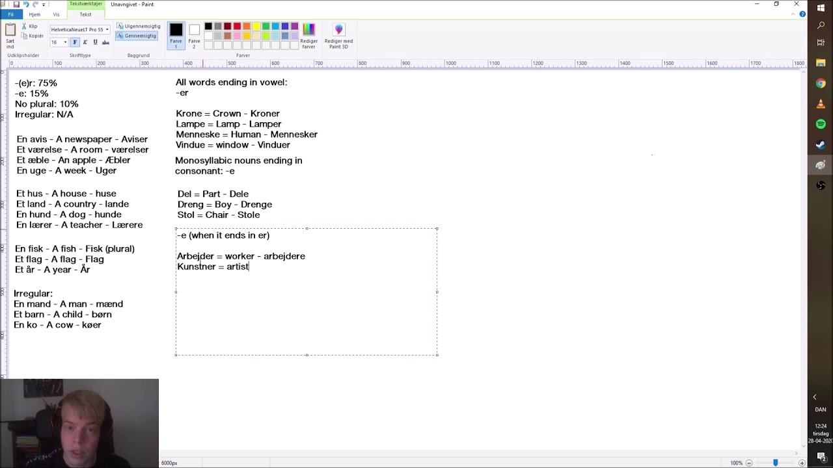Open Spotify from taskbar
Viewport: 833px width, 468px height.
pyautogui.click(x=821, y=124)
